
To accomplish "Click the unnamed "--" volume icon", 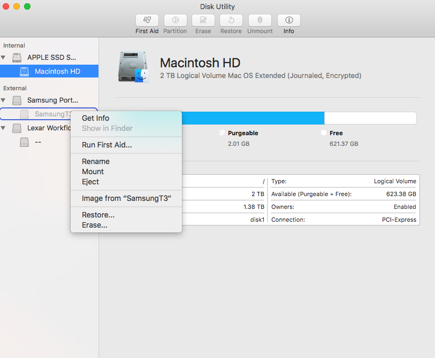I will (25, 142).
